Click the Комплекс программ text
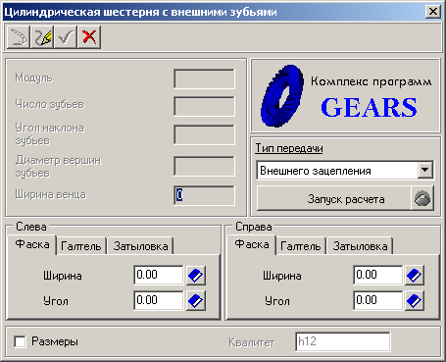Viewport: 446px width, 362px height. (371, 81)
